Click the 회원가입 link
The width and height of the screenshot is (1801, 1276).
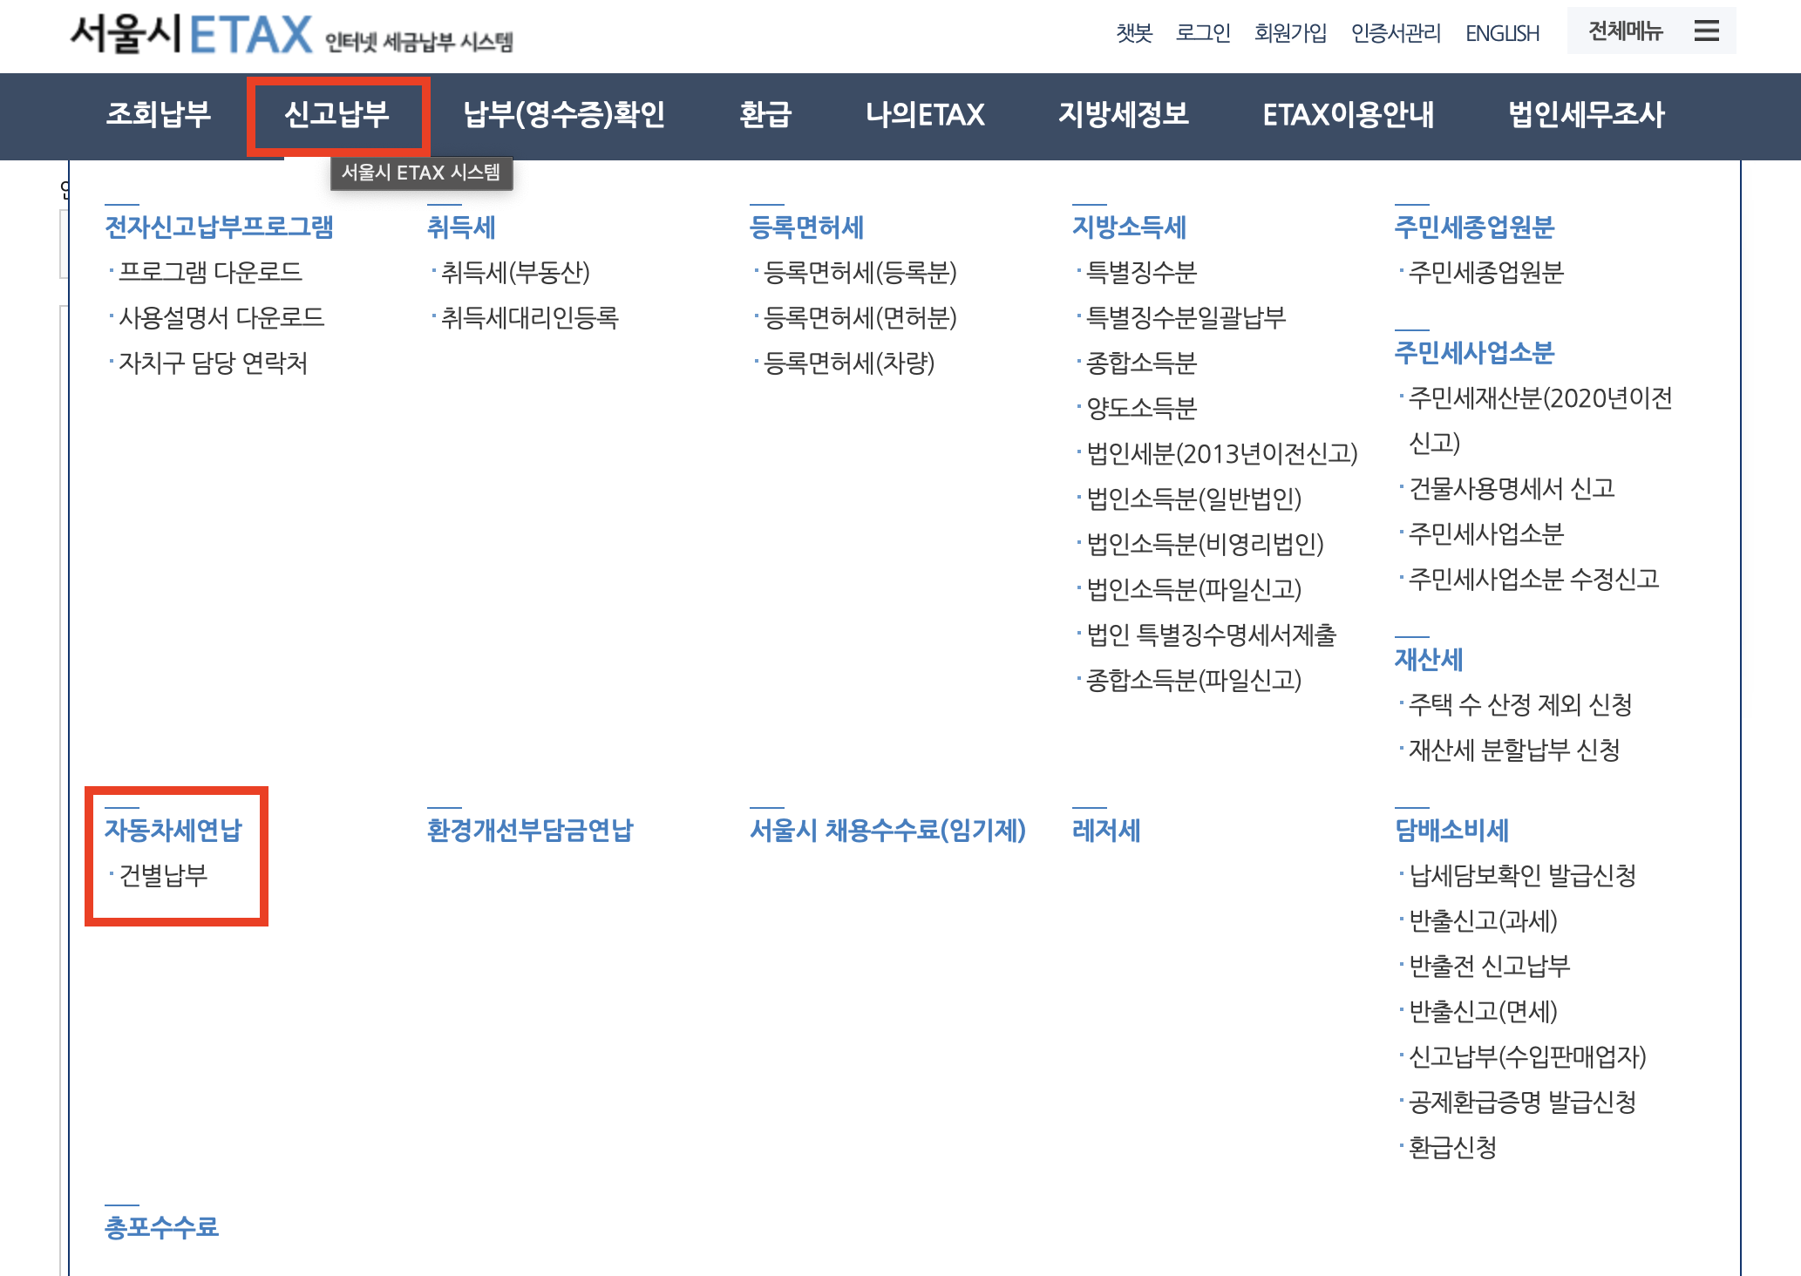pyautogui.click(x=1290, y=33)
